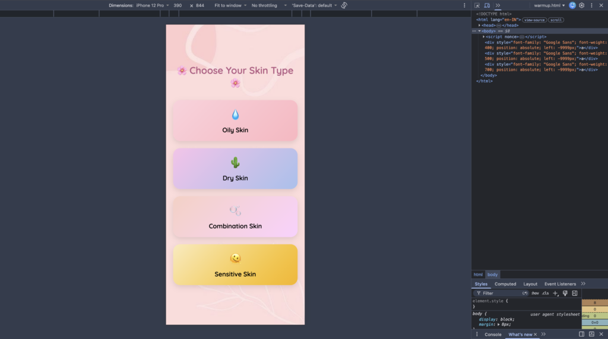Close the What's new tab
This screenshot has width=608, height=339.
535,334
